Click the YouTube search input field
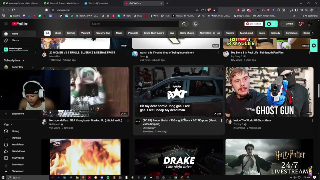 tap(134, 24)
